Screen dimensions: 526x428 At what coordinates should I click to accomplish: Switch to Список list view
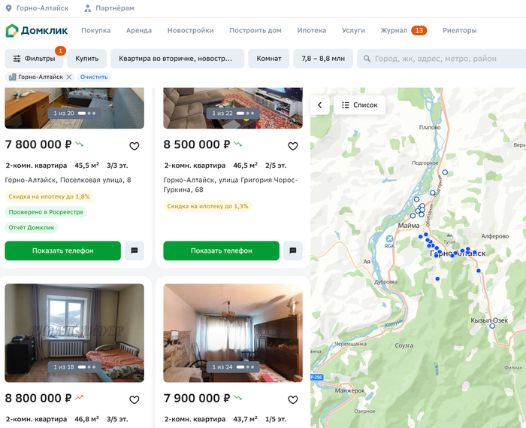tap(359, 105)
